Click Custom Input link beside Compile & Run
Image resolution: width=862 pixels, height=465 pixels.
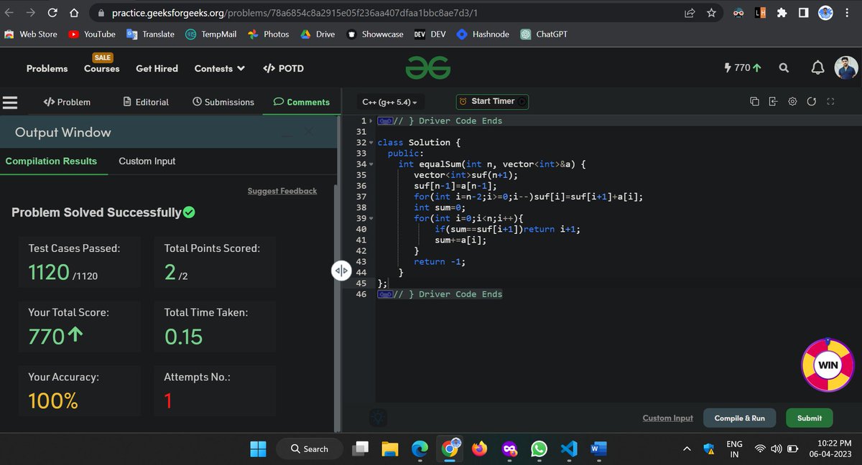668,418
